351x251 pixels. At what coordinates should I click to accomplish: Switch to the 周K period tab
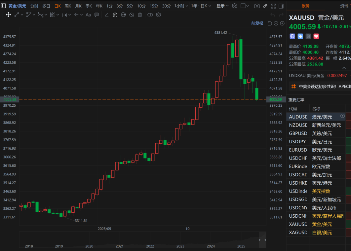click(x=68, y=6)
